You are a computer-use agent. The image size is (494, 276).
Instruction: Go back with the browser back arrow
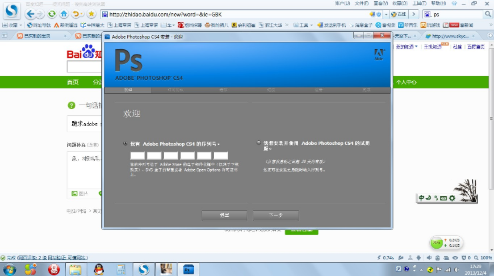(30, 14)
